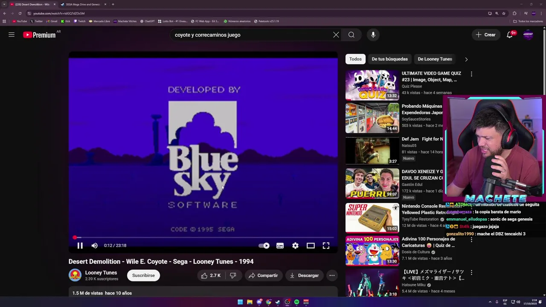Pause the video playback
The width and height of the screenshot is (546, 307).
80,246
